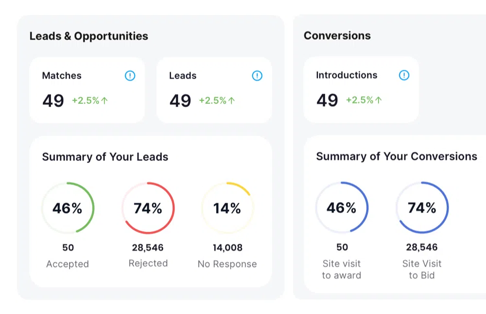The image size is (486, 314).
Task: Click the info icon on Leads card
Action: coord(257,76)
